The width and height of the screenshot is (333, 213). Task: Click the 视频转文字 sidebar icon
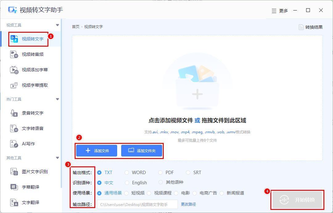pos(14,39)
